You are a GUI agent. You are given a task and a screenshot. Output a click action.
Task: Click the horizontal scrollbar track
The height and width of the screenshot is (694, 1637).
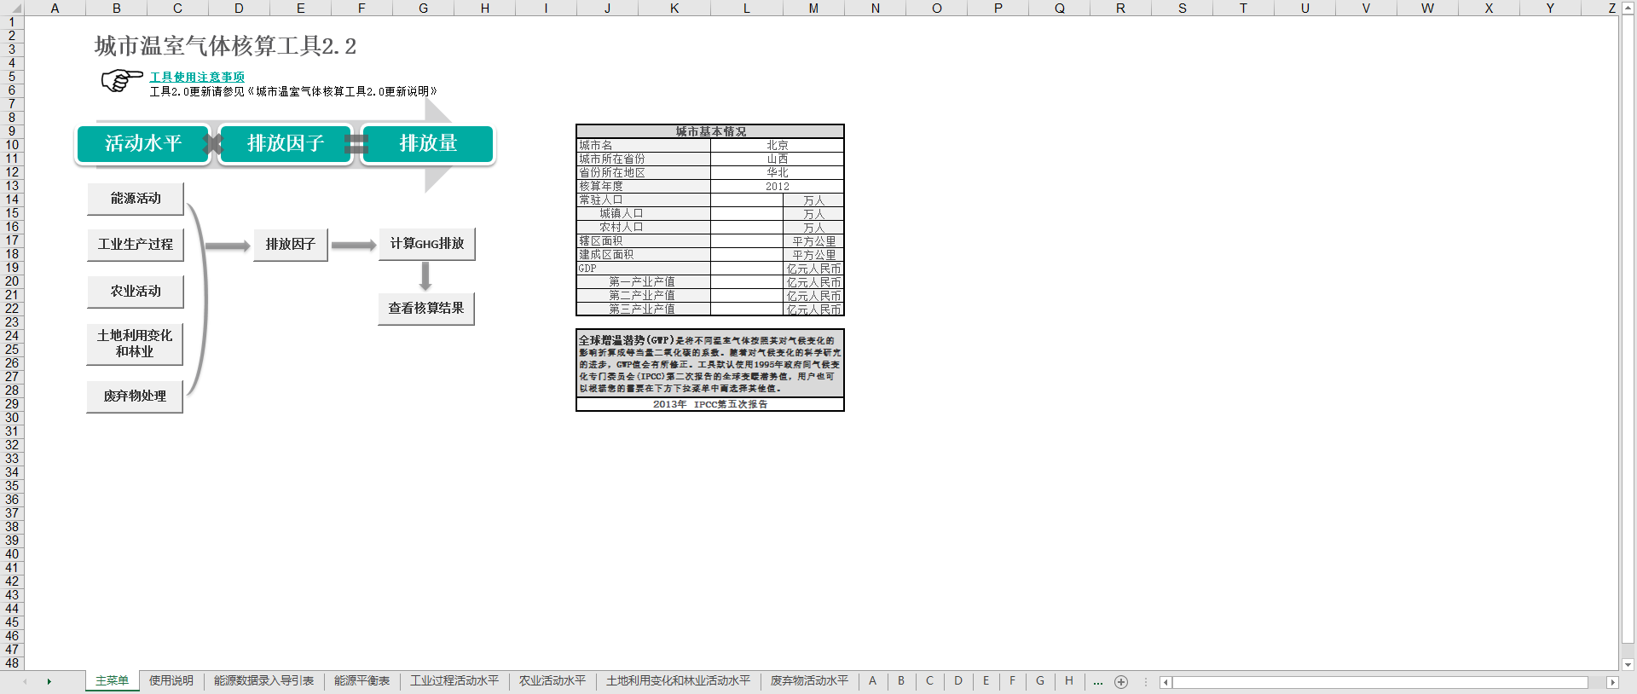tap(1381, 682)
